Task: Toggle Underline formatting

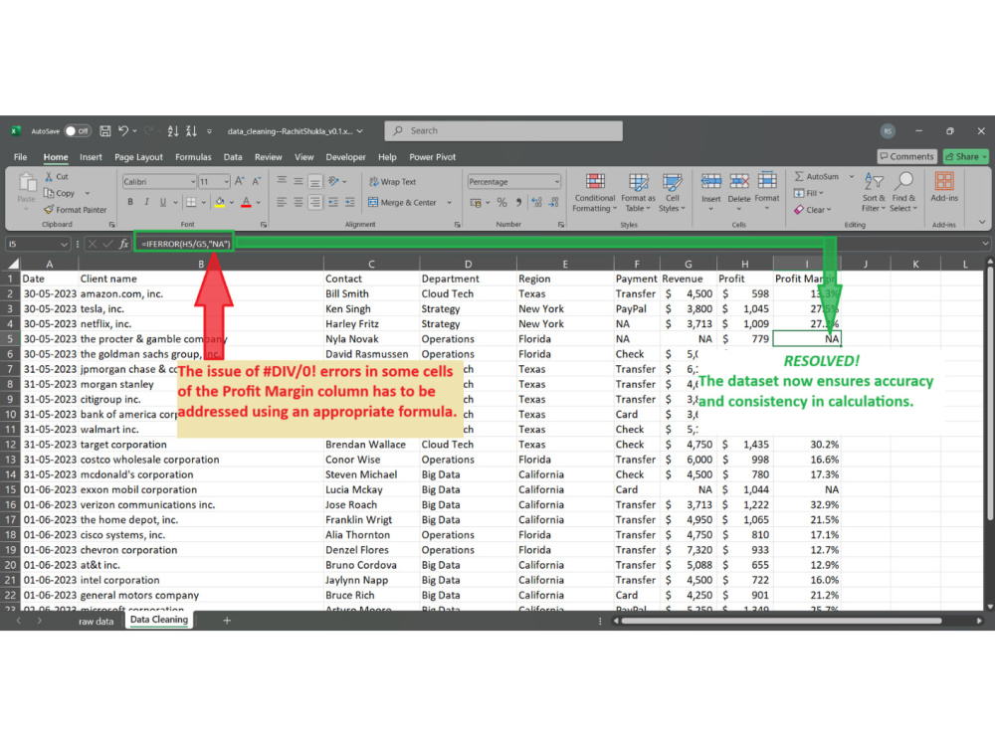Action: [x=163, y=202]
